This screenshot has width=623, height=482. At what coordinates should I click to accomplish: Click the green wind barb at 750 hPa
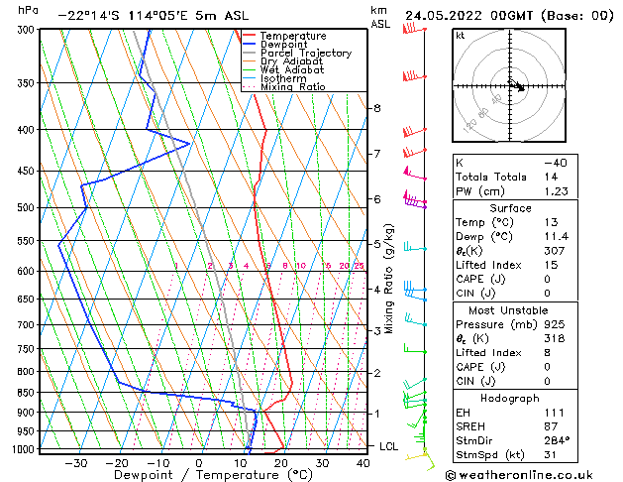(415, 348)
